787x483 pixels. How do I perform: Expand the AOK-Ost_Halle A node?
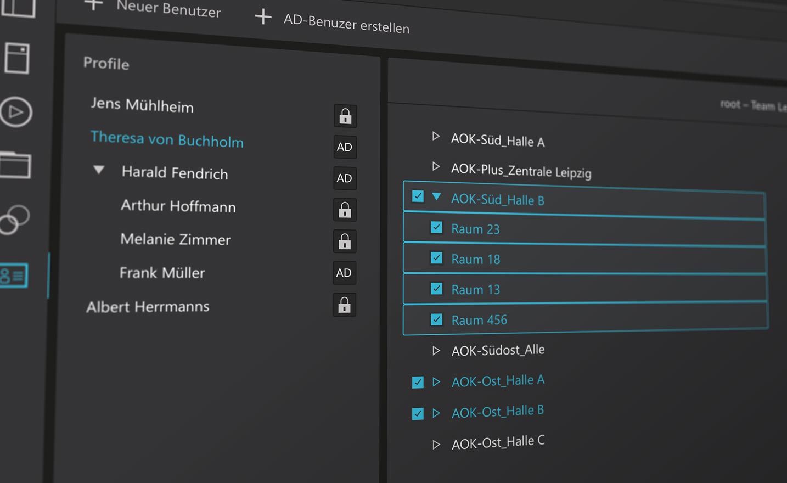(x=436, y=381)
